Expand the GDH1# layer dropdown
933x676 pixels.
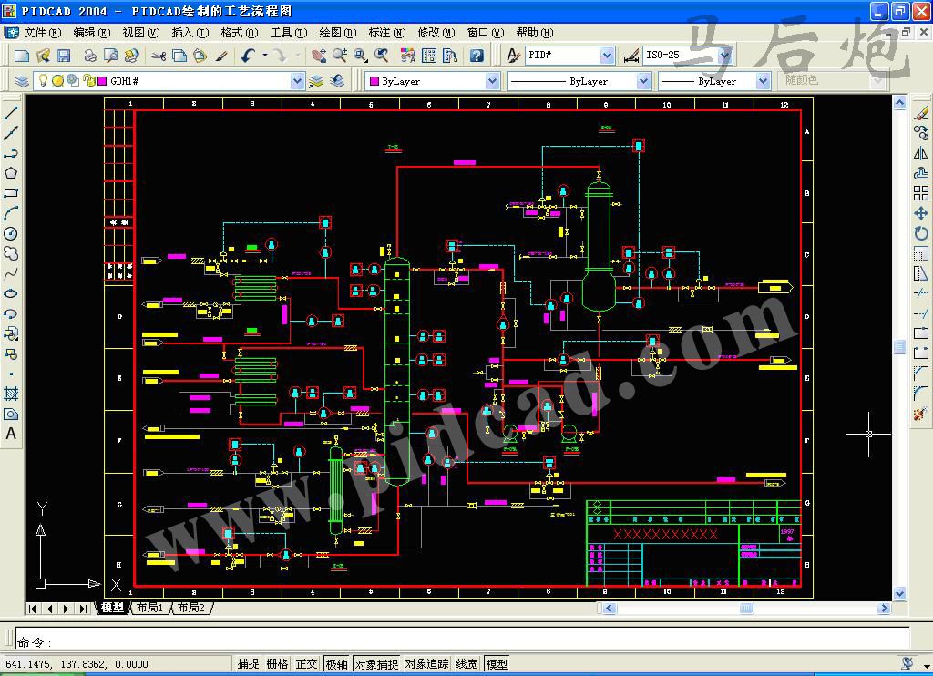point(297,81)
